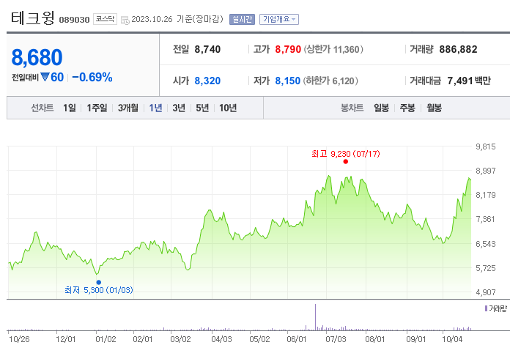Show the 5년 line chart

click(x=202, y=108)
